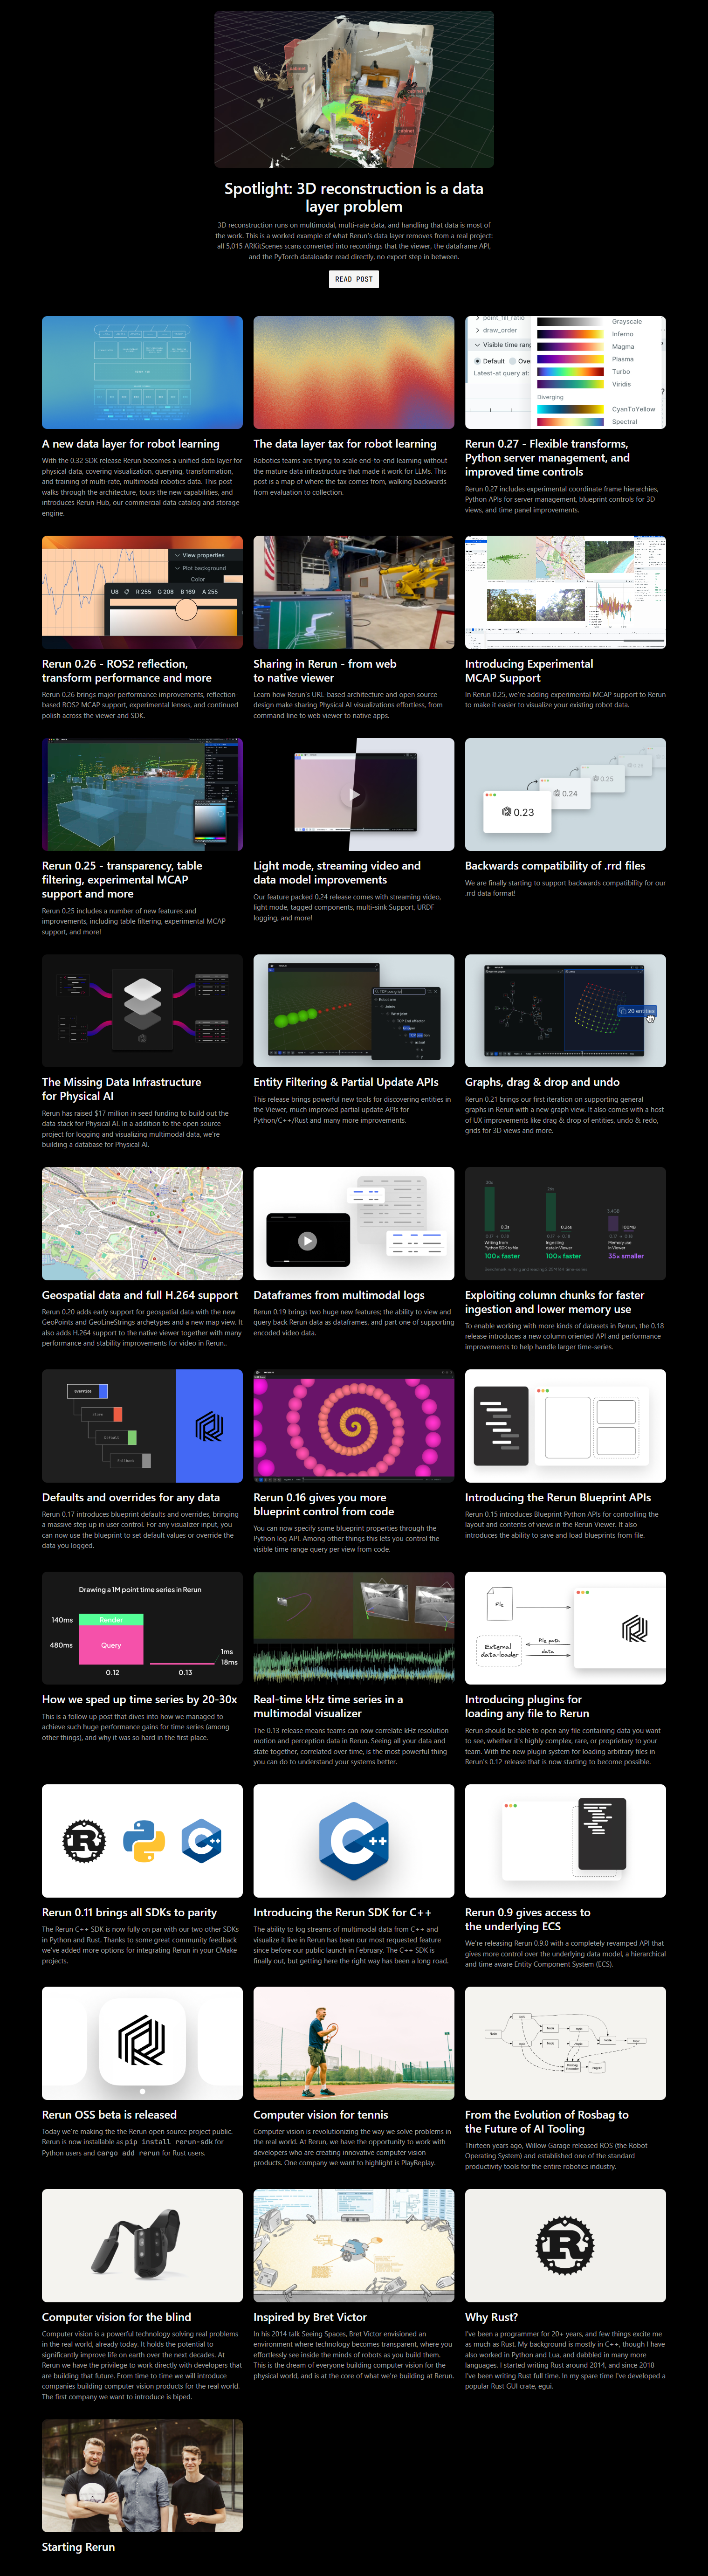Open 'Rerun OSS beta is released' title
Image resolution: width=708 pixels, height=2576 pixels.
tap(109, 2115)
